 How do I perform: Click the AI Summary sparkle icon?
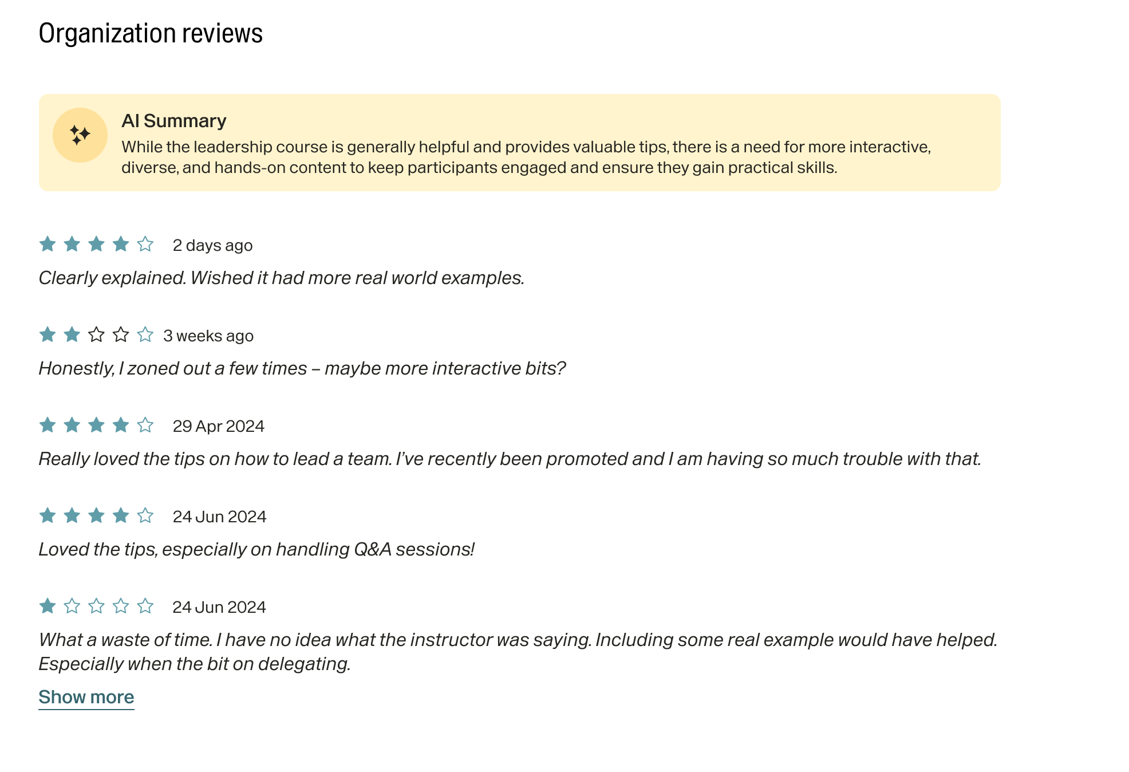[80, 135]
